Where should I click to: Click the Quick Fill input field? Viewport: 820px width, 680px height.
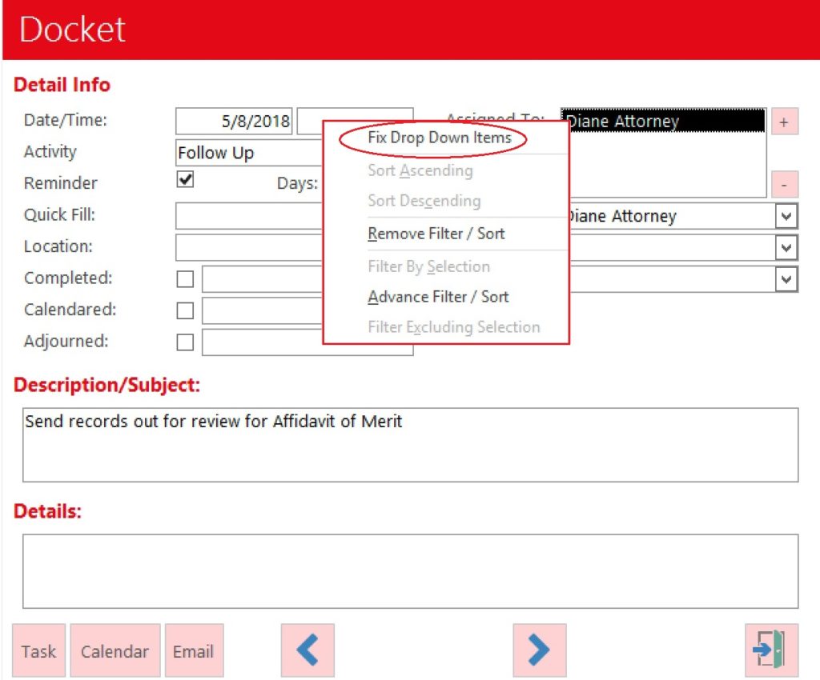click(250, 216)
